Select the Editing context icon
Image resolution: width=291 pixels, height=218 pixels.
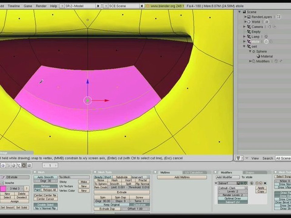pyautogui.click(x=24, y=165)
